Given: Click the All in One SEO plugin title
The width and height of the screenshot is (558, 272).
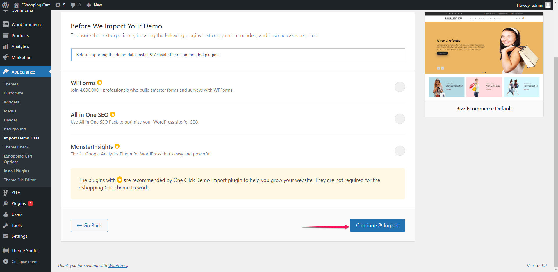Looking at the screenshot, I should coord(89,115).
